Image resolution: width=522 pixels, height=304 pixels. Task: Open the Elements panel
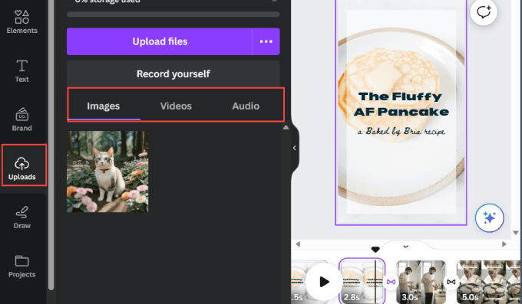tap(22, 21)
